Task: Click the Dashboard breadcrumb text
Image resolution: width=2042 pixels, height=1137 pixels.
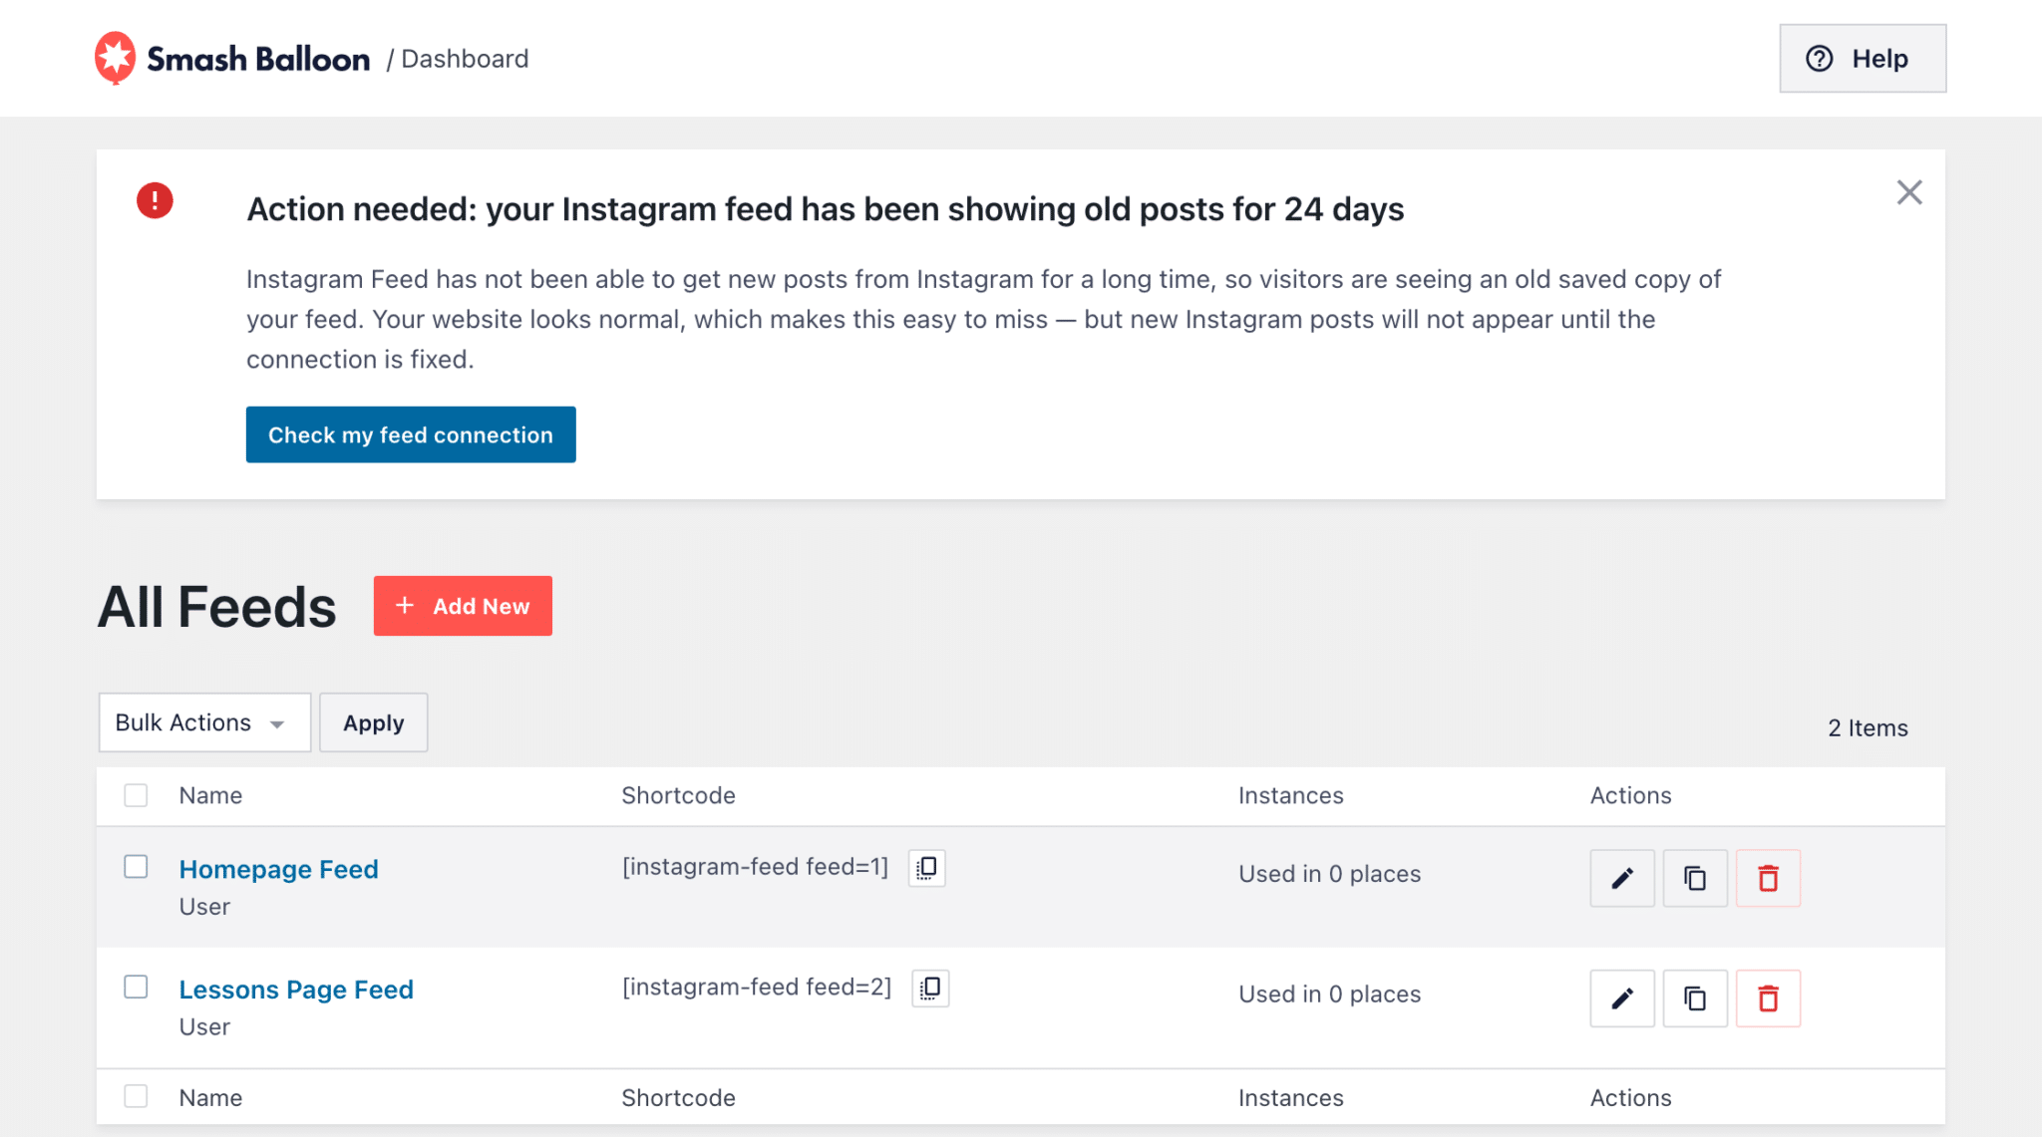Action: point(465,59)
